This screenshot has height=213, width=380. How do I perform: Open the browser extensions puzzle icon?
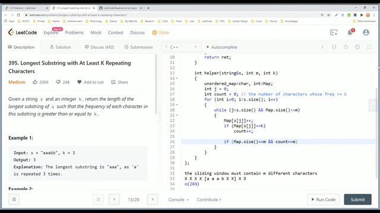(362, 15)
